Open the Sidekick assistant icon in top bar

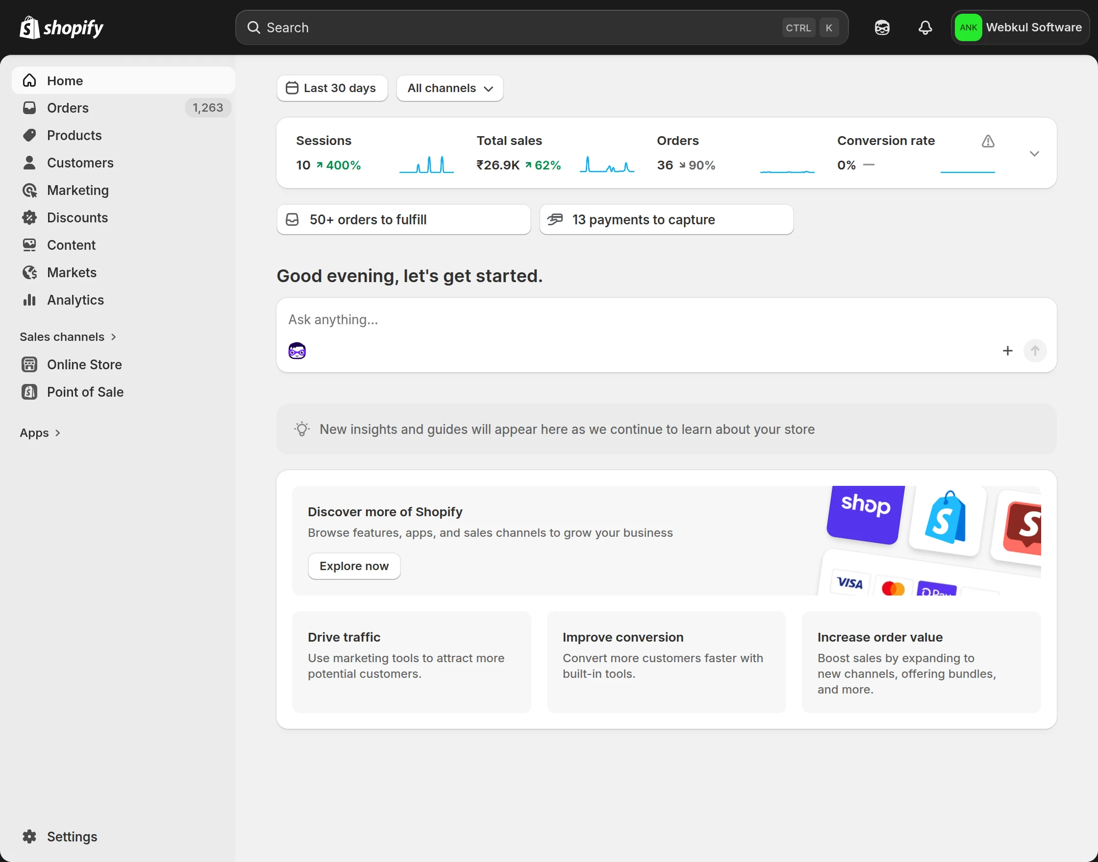click(x=882, y=28)
